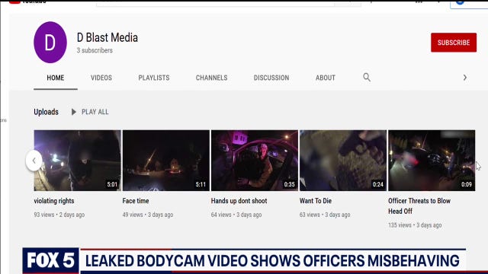
Task: Click the '3 subscribers' text
Action: (95, 50)
